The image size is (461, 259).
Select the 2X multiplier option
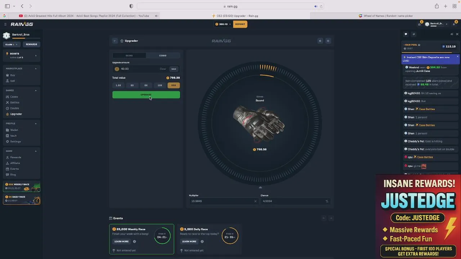[132, 85]
